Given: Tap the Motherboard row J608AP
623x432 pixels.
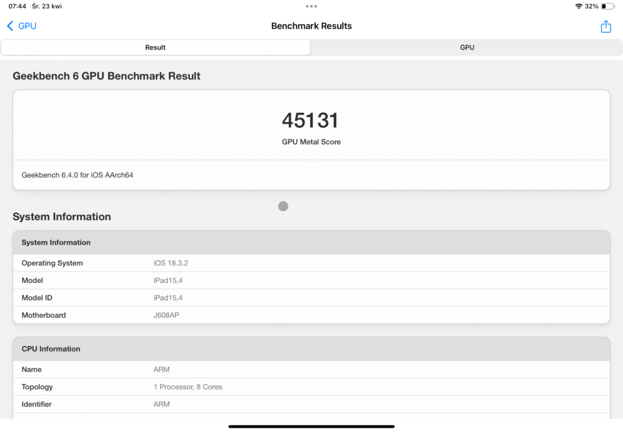Looking at the screenshot, I should pos(311,315).
